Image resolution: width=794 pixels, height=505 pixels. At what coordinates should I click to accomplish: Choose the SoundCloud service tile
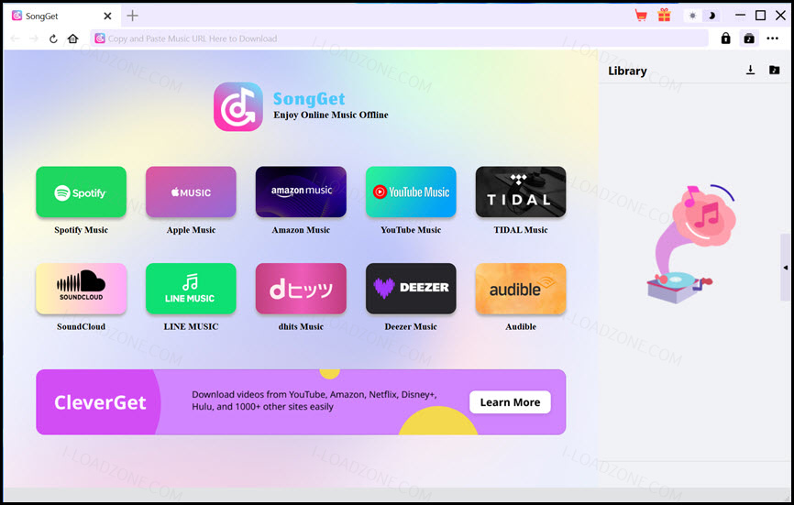81,289
